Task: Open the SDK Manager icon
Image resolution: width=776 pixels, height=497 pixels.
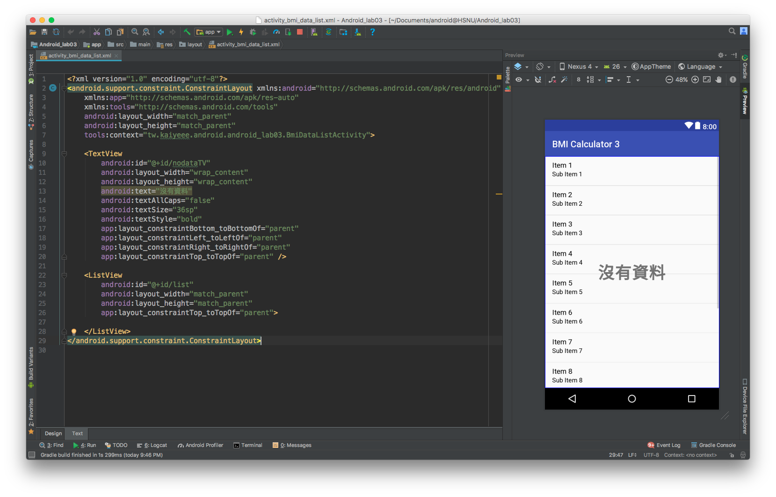Action: [x=358, y=32]
